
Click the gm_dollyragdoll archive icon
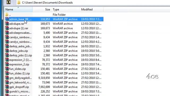[7, 78]
